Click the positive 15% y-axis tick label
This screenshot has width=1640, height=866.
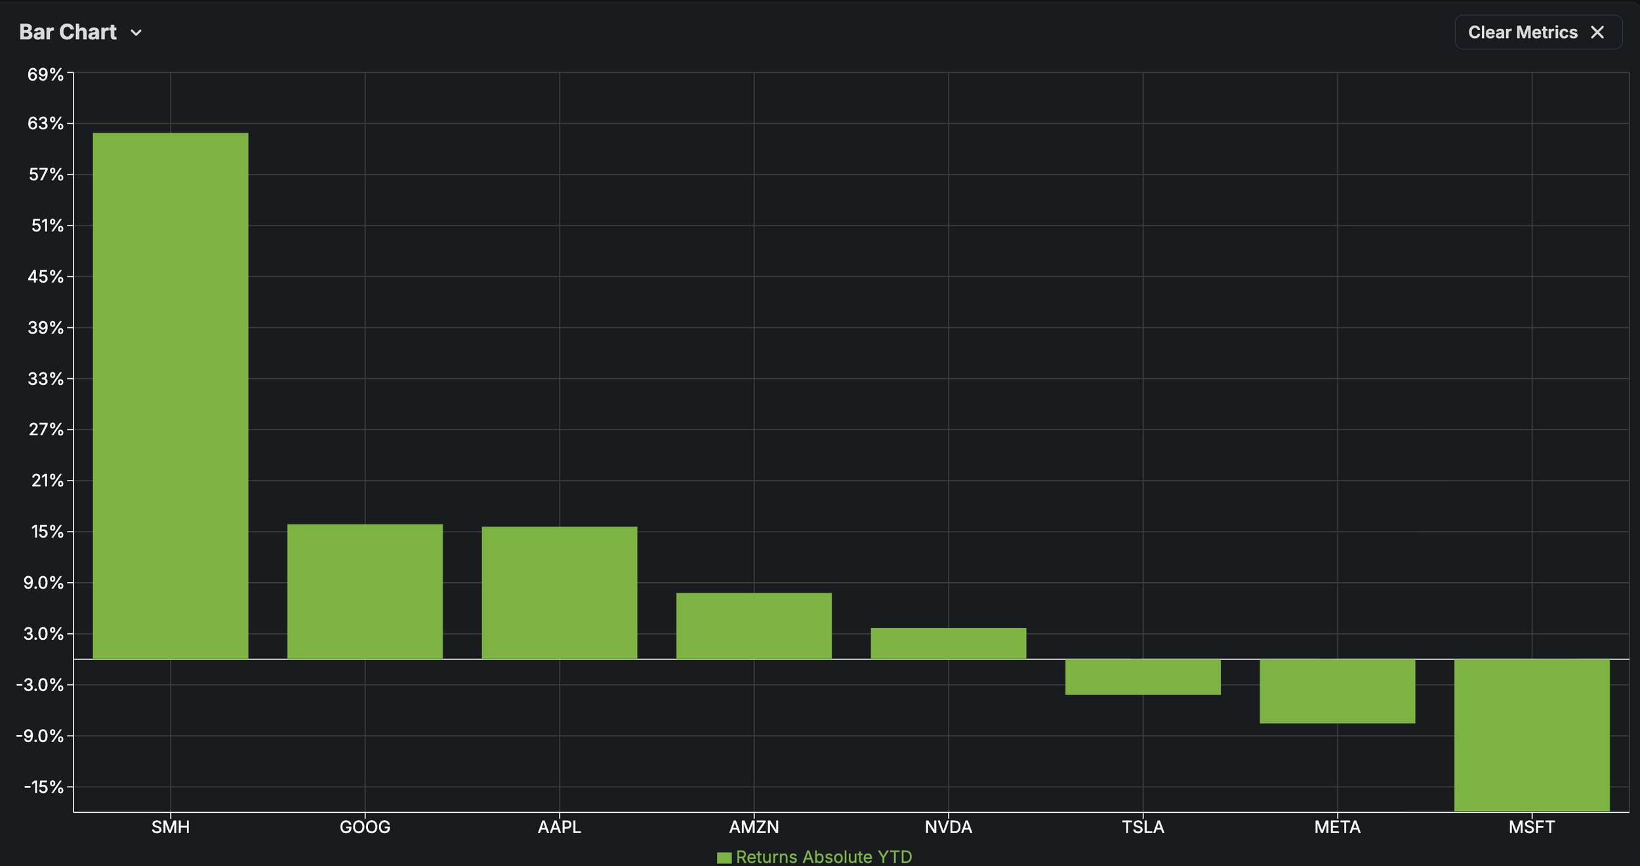tap(47, 532)
